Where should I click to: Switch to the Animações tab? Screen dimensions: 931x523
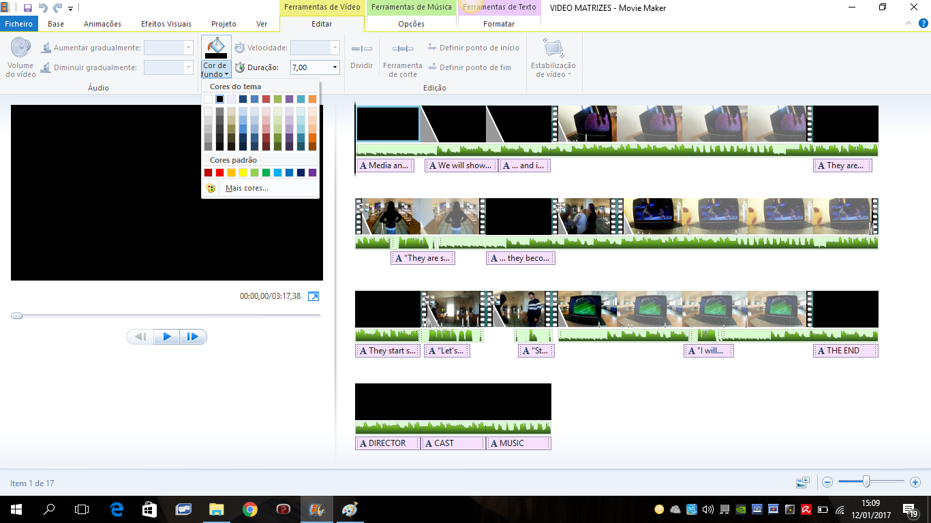102,24
